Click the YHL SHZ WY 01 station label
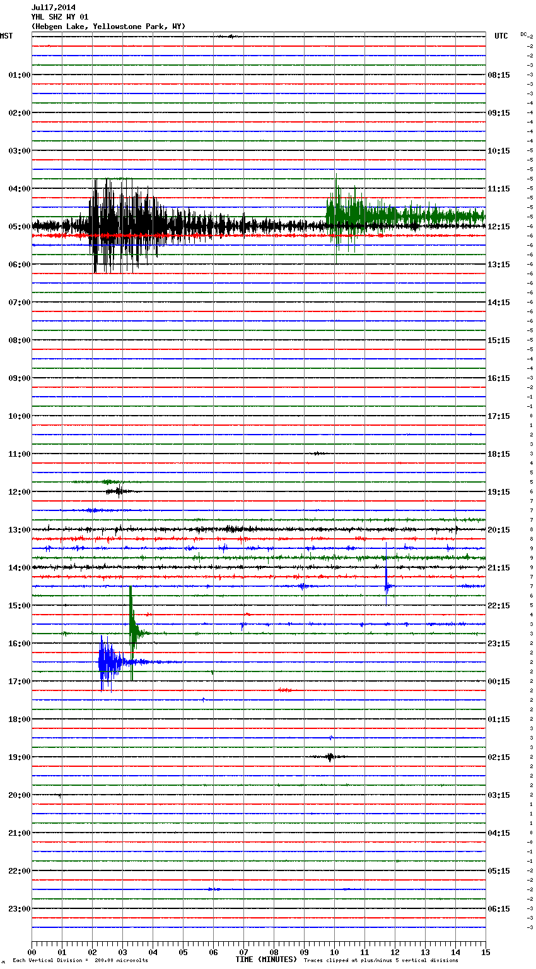 (60, 17)
